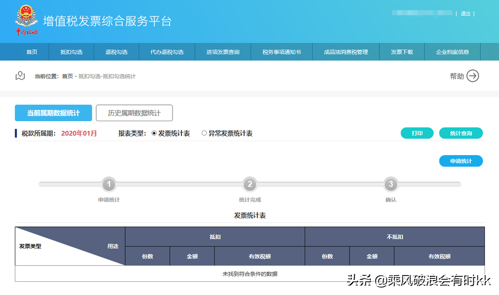Click the national emblem platform logo
This screenshot has width=499, height=295.
27,19
